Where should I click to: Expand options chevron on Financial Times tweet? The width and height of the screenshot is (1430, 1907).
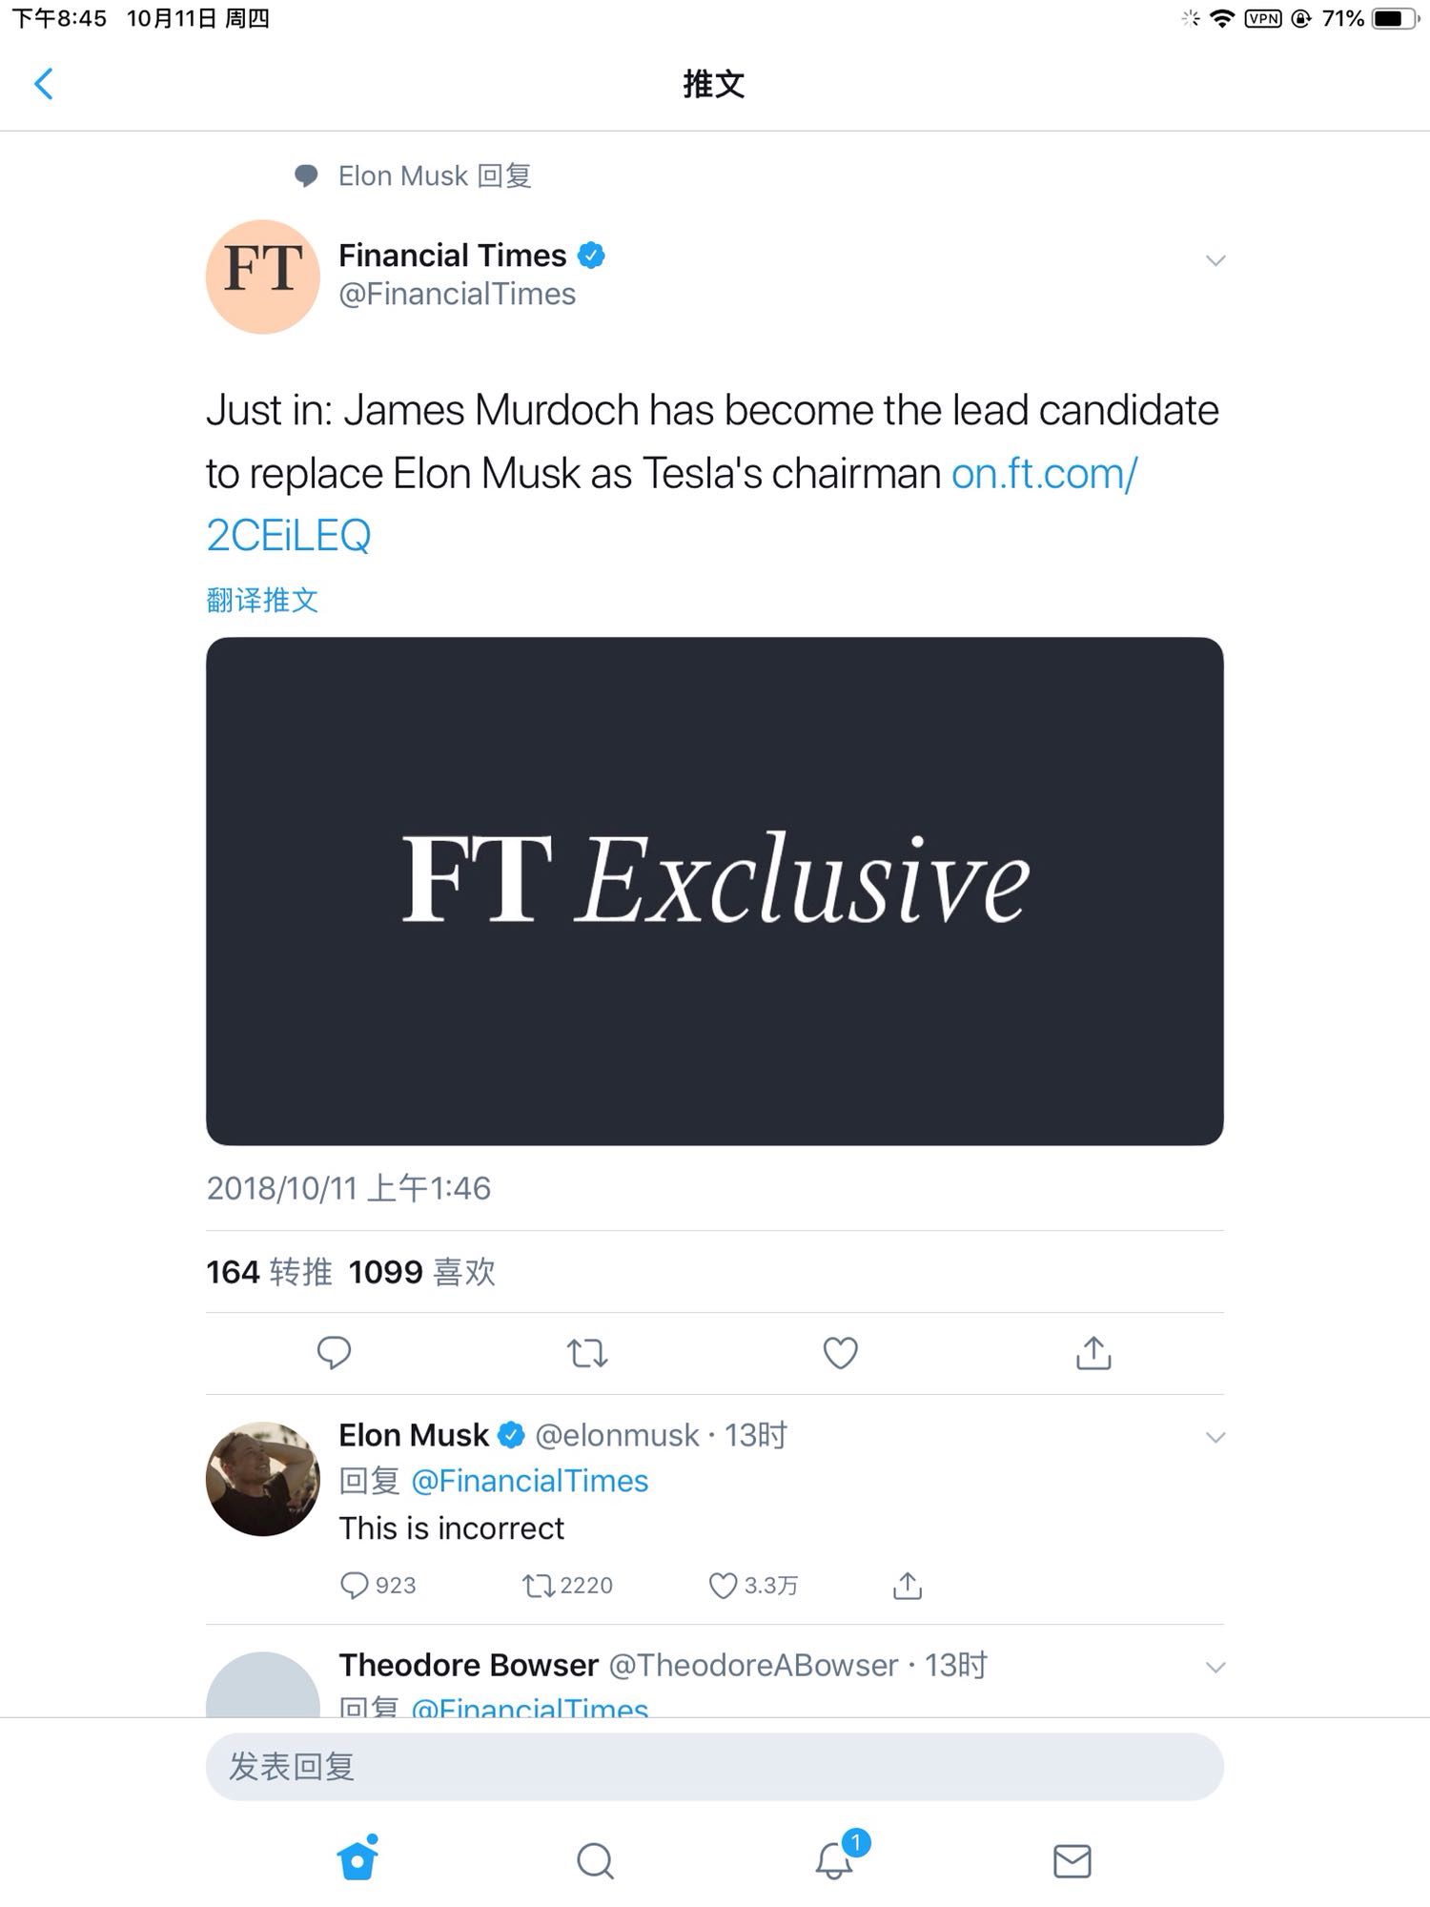tap(1215, 260)
